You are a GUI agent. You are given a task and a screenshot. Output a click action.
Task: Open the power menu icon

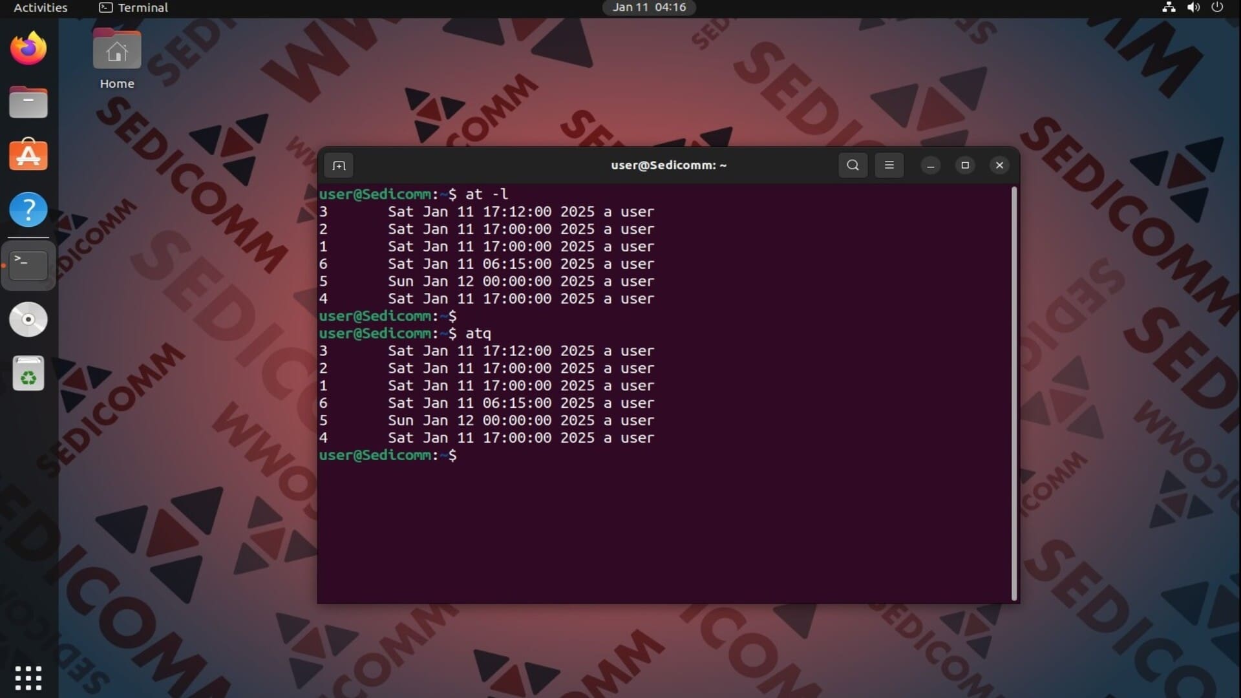click(1217, 8)
